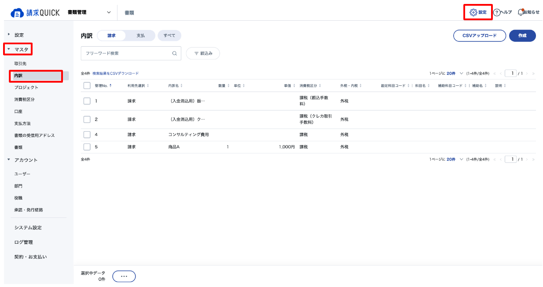Click the 課税（振込手数料） cell

(x=314, y=101)
